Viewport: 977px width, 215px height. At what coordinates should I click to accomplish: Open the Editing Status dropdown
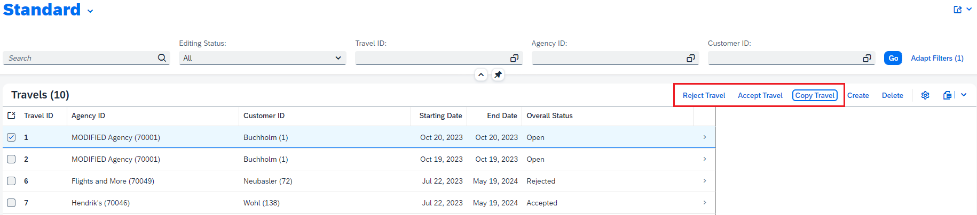click(x=263, y=58)
